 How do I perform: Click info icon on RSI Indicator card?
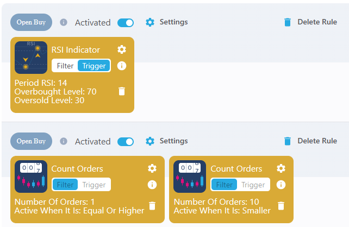click(x=122, y=66)
